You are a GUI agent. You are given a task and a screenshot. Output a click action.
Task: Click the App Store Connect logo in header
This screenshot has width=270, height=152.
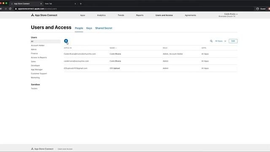44,15
